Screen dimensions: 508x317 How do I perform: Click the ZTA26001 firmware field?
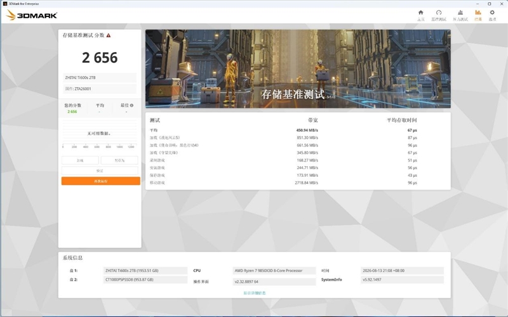click(100, 89)
